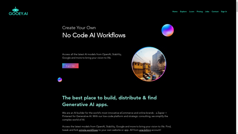This screenshot has width=238, height=134.
Task: Click the "Access all the latest AI models" text
Action: pos(92,56)
